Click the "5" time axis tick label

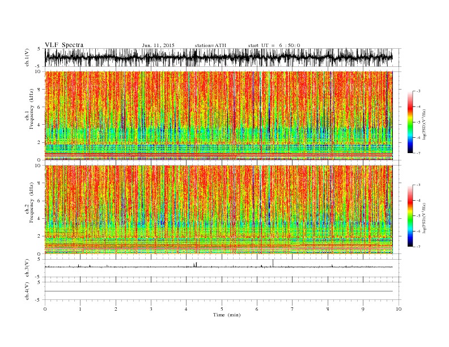pos(222,309)
